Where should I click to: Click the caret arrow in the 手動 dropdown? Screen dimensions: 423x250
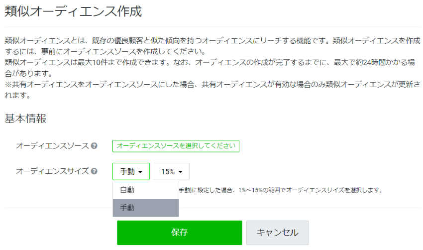click(x=140, y=172)
